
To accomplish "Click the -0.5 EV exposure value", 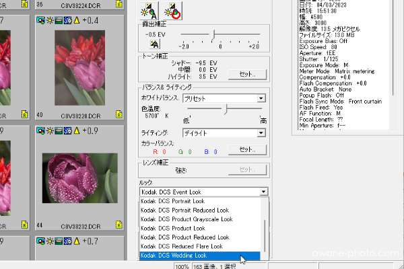I will (155, 34).
